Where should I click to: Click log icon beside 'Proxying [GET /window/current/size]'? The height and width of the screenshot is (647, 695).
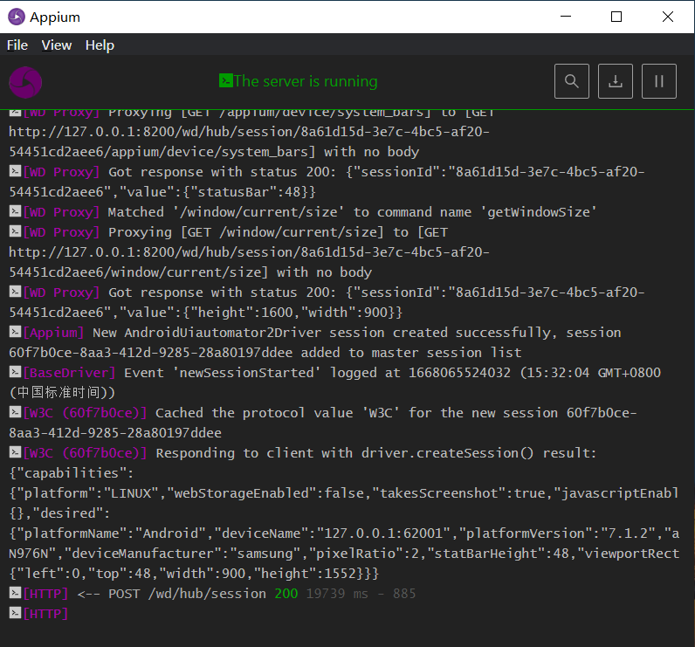click(x=15, y=231)
